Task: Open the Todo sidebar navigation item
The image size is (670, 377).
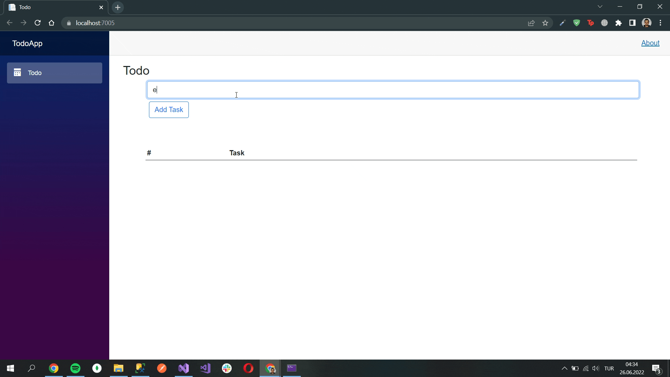Action: 54,73
